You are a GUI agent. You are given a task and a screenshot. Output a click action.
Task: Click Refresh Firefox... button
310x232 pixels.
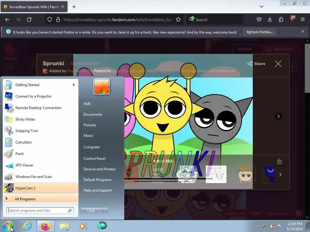[x=259, y=32]
